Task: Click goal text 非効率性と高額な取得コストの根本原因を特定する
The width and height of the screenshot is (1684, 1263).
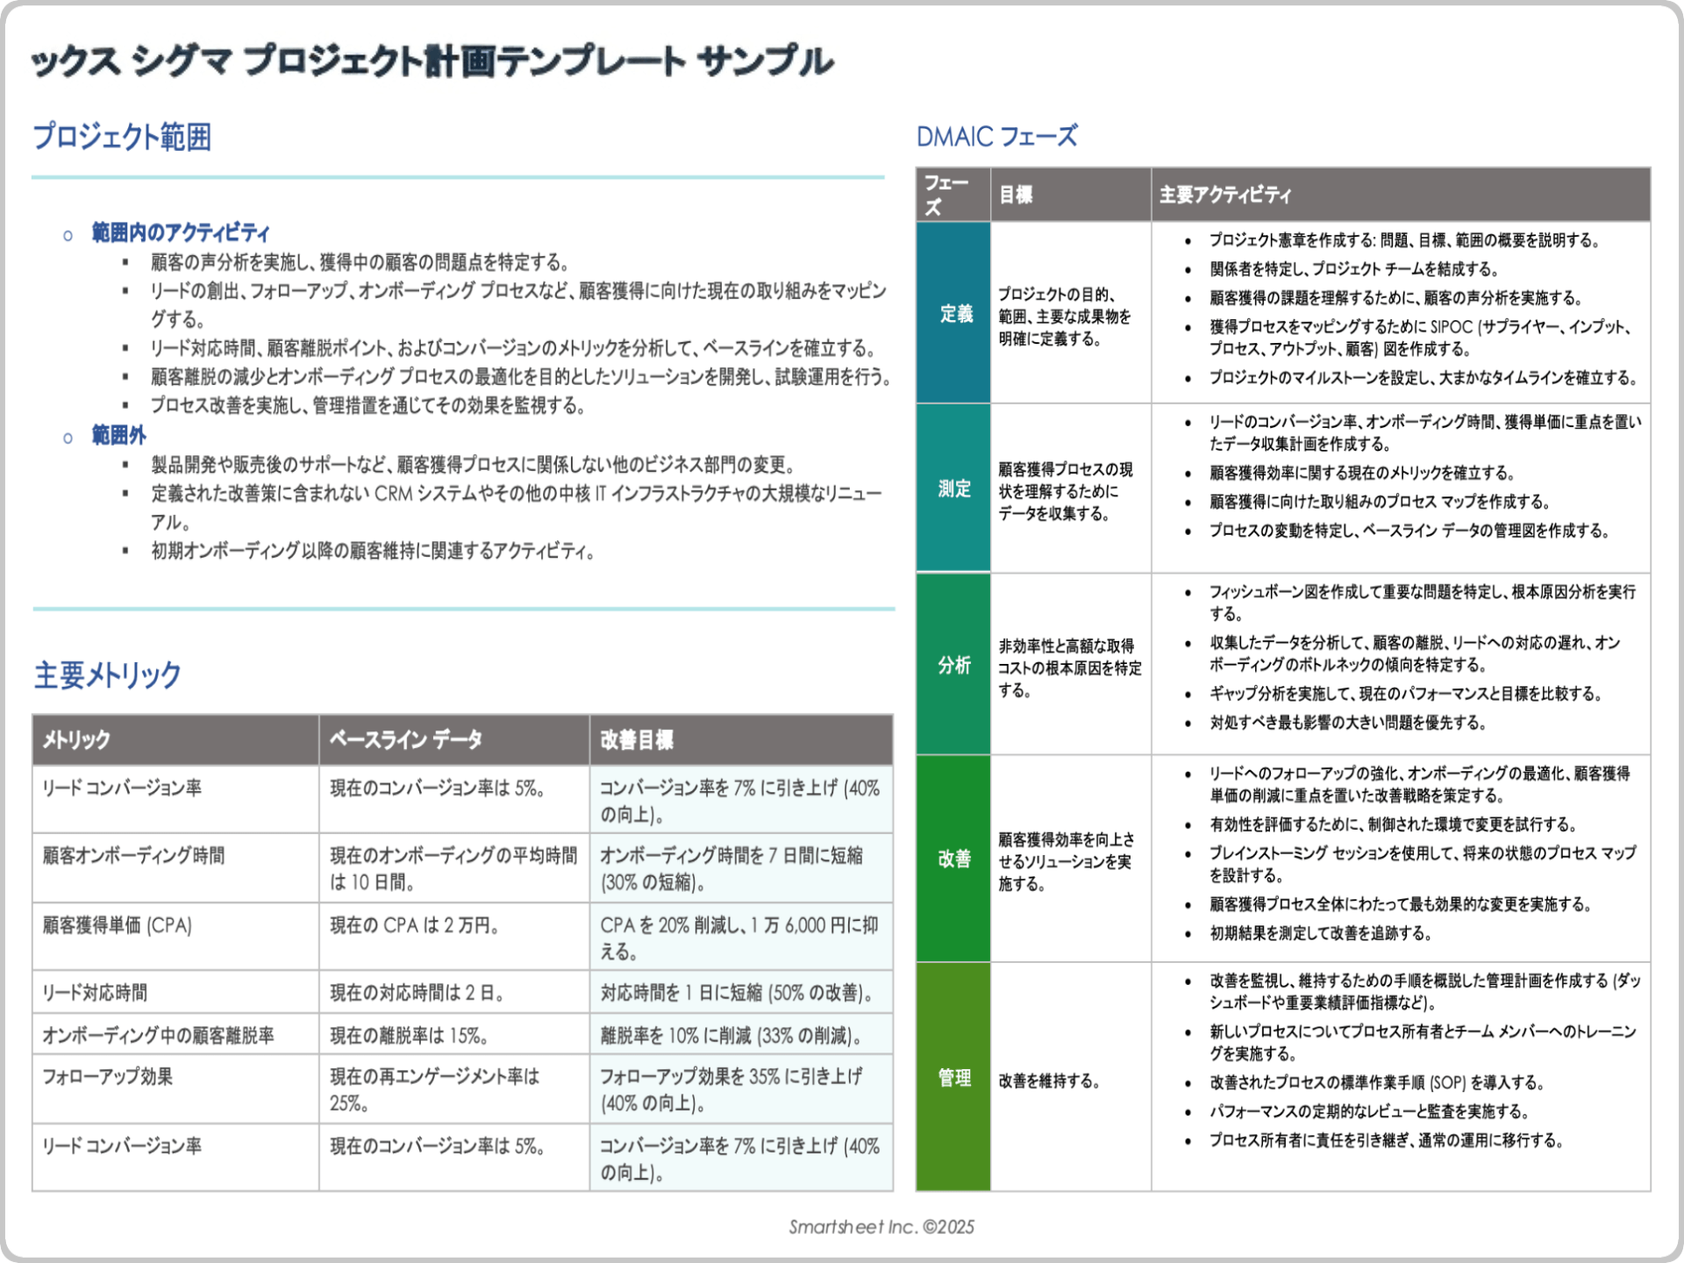Action: pos(1069,667)
